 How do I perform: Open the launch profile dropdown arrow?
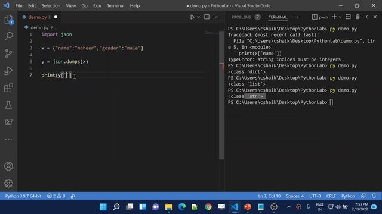click(x=340, y=17)
